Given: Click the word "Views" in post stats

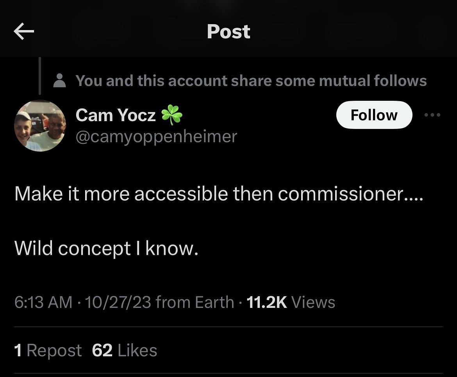Looking at the screenshot, I should click(313, 302).
